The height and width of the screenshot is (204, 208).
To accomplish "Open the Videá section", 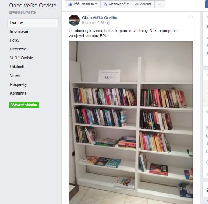I will point(15,75).
